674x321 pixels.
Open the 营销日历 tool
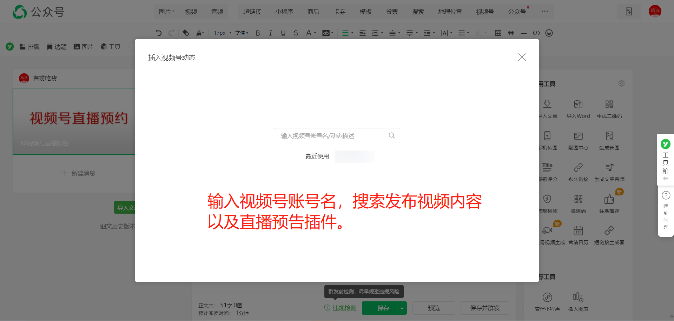click(x=578, y=235)
